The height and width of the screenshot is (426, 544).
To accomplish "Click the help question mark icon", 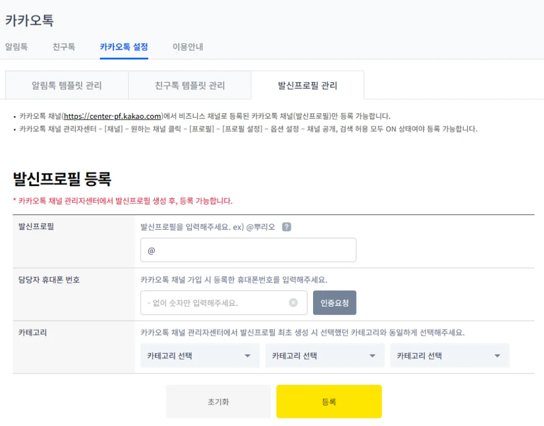I will point(287,227).
